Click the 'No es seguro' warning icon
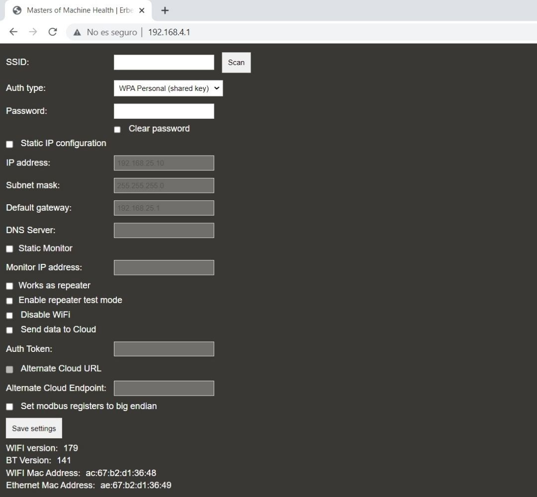This screenshot has width=537, height=497. (77, 32)
